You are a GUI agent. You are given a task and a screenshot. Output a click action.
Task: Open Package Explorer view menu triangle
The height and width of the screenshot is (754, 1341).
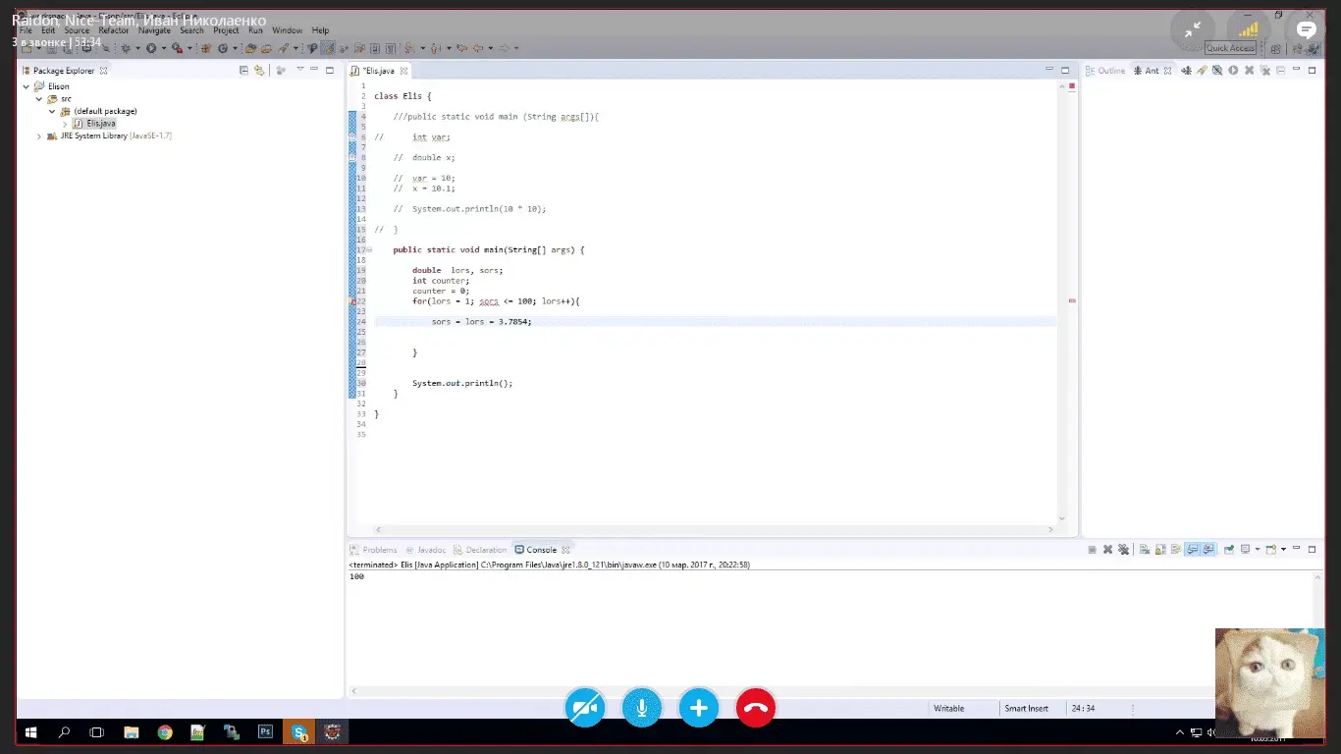tap(299, 70)
